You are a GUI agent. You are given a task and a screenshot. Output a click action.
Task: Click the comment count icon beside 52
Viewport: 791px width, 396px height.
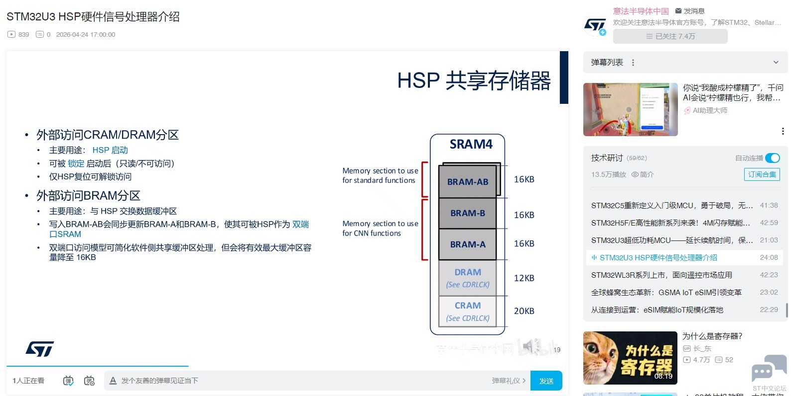click(719, 360)
